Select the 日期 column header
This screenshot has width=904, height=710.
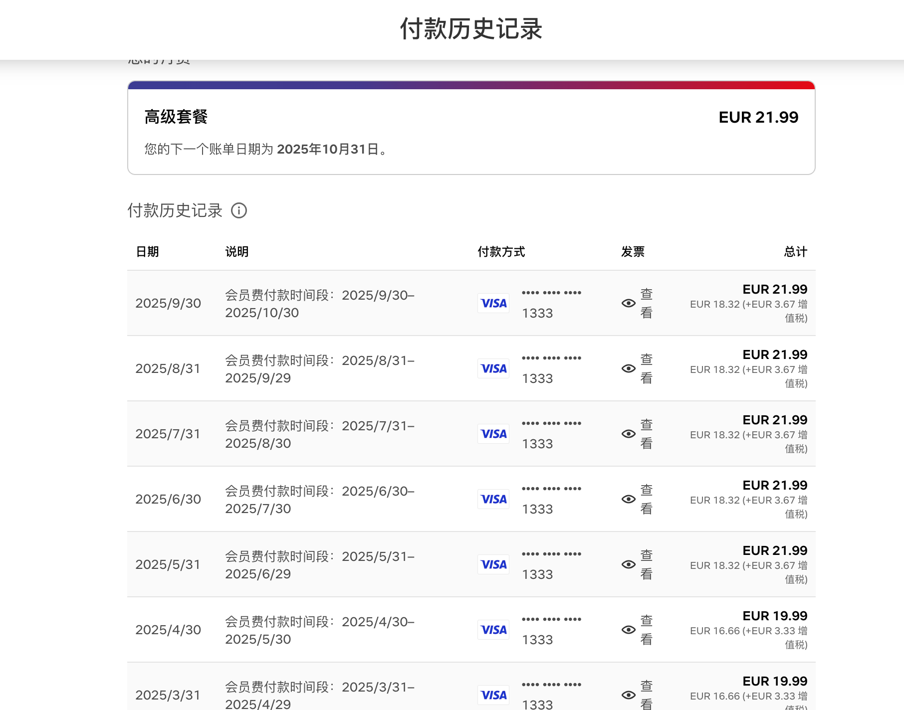point(147,252)
